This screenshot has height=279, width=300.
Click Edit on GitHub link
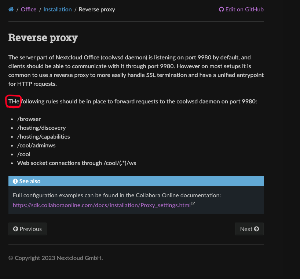(x=241, y=10)
